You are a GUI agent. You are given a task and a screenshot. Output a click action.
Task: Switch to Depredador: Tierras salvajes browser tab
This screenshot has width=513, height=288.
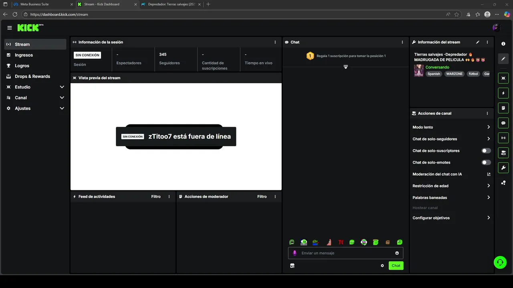[171, 4]
